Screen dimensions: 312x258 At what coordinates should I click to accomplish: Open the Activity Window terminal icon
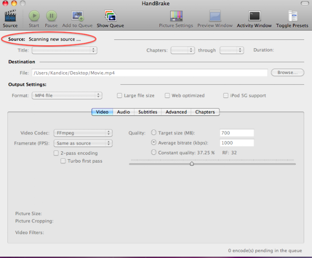[x=254, y=16]
